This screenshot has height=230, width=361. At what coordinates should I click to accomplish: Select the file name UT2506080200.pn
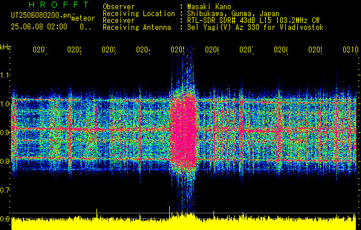click(x=41, y=16)
